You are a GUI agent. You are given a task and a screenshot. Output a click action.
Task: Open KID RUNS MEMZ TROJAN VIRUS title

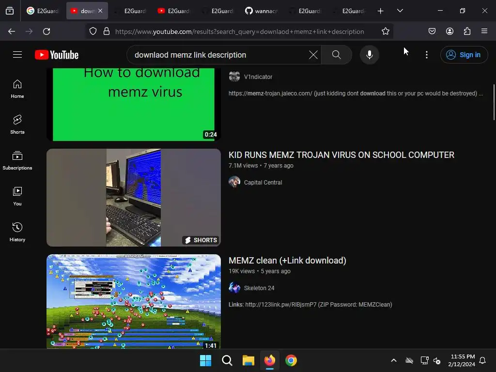341,155
